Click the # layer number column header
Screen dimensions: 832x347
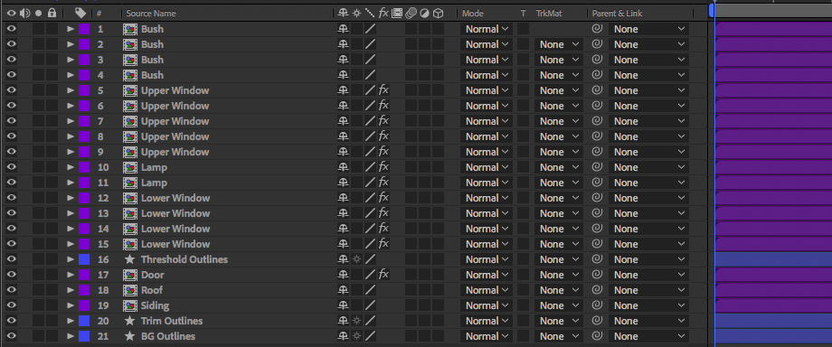tap(99, 14)
